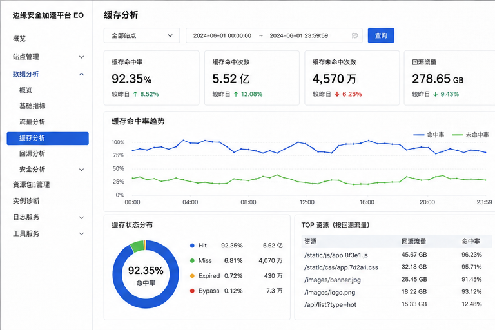The height and width of the screenshot is (330, 495).
Task: Click resource /images/logo.png
Action: coord(329,293)
